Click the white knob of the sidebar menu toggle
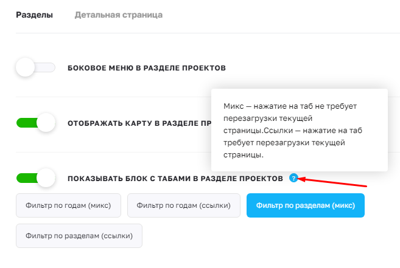400x268 pixels. [26, 67]
